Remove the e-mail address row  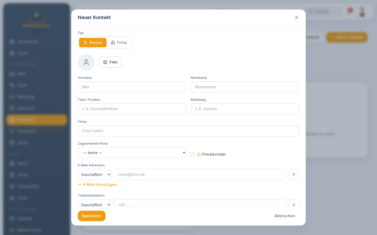pos(294,174)
